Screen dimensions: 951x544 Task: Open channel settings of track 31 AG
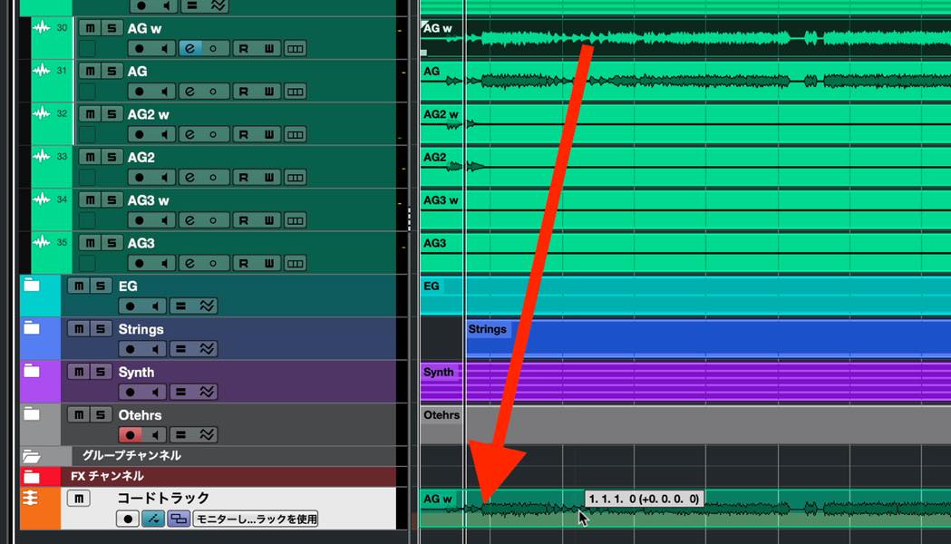pos(189,92)
